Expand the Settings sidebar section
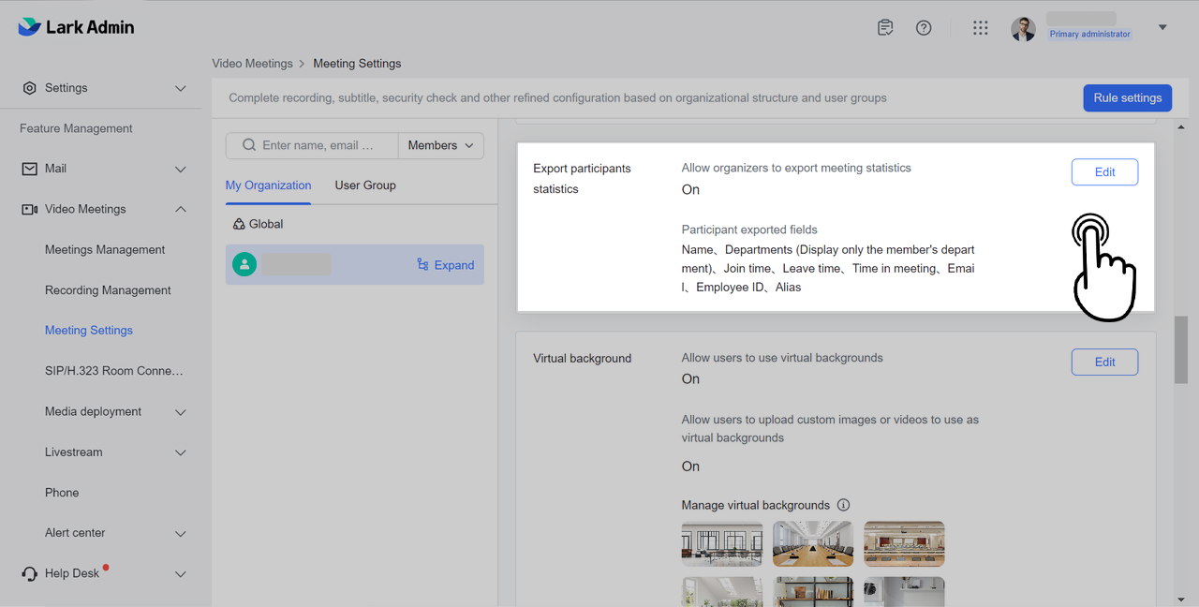Viewport: 1199px width, 607px height. tap(181, 88)
